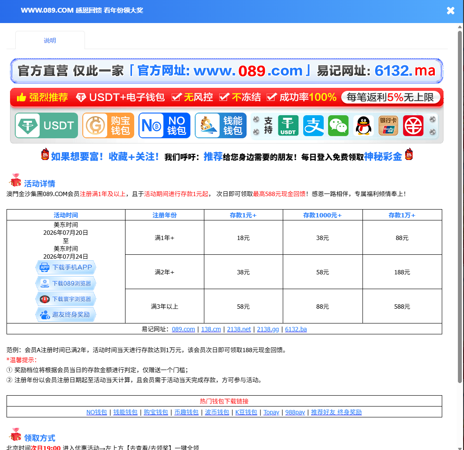
Task: Open the 988pay download link
Action: [x=295, y=412]
